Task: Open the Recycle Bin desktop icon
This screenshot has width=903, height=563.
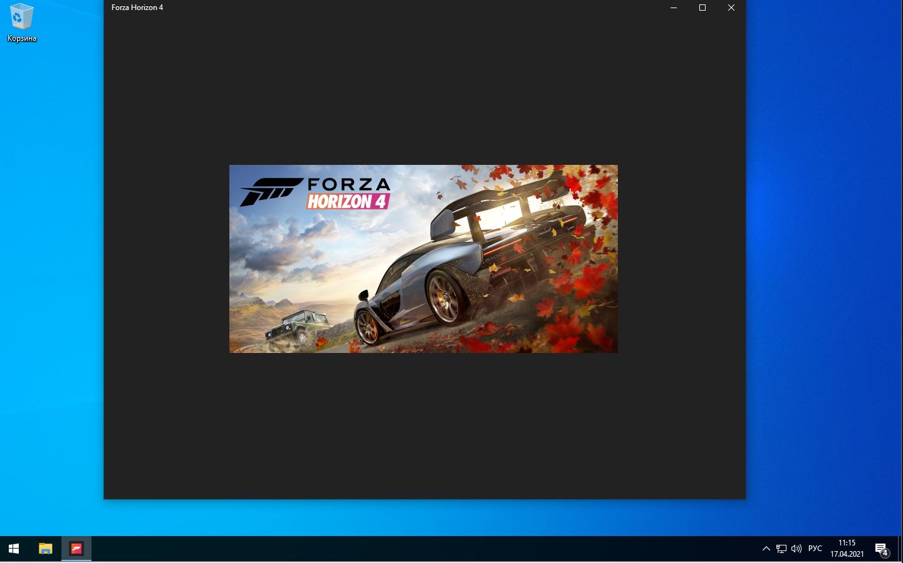Action: pos(21,23)
